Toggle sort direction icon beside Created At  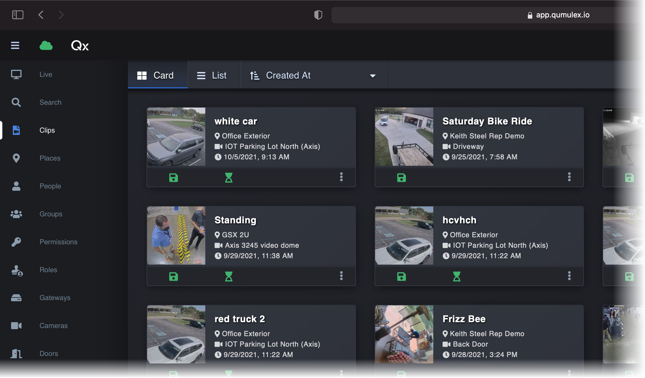tap(254, 76)
